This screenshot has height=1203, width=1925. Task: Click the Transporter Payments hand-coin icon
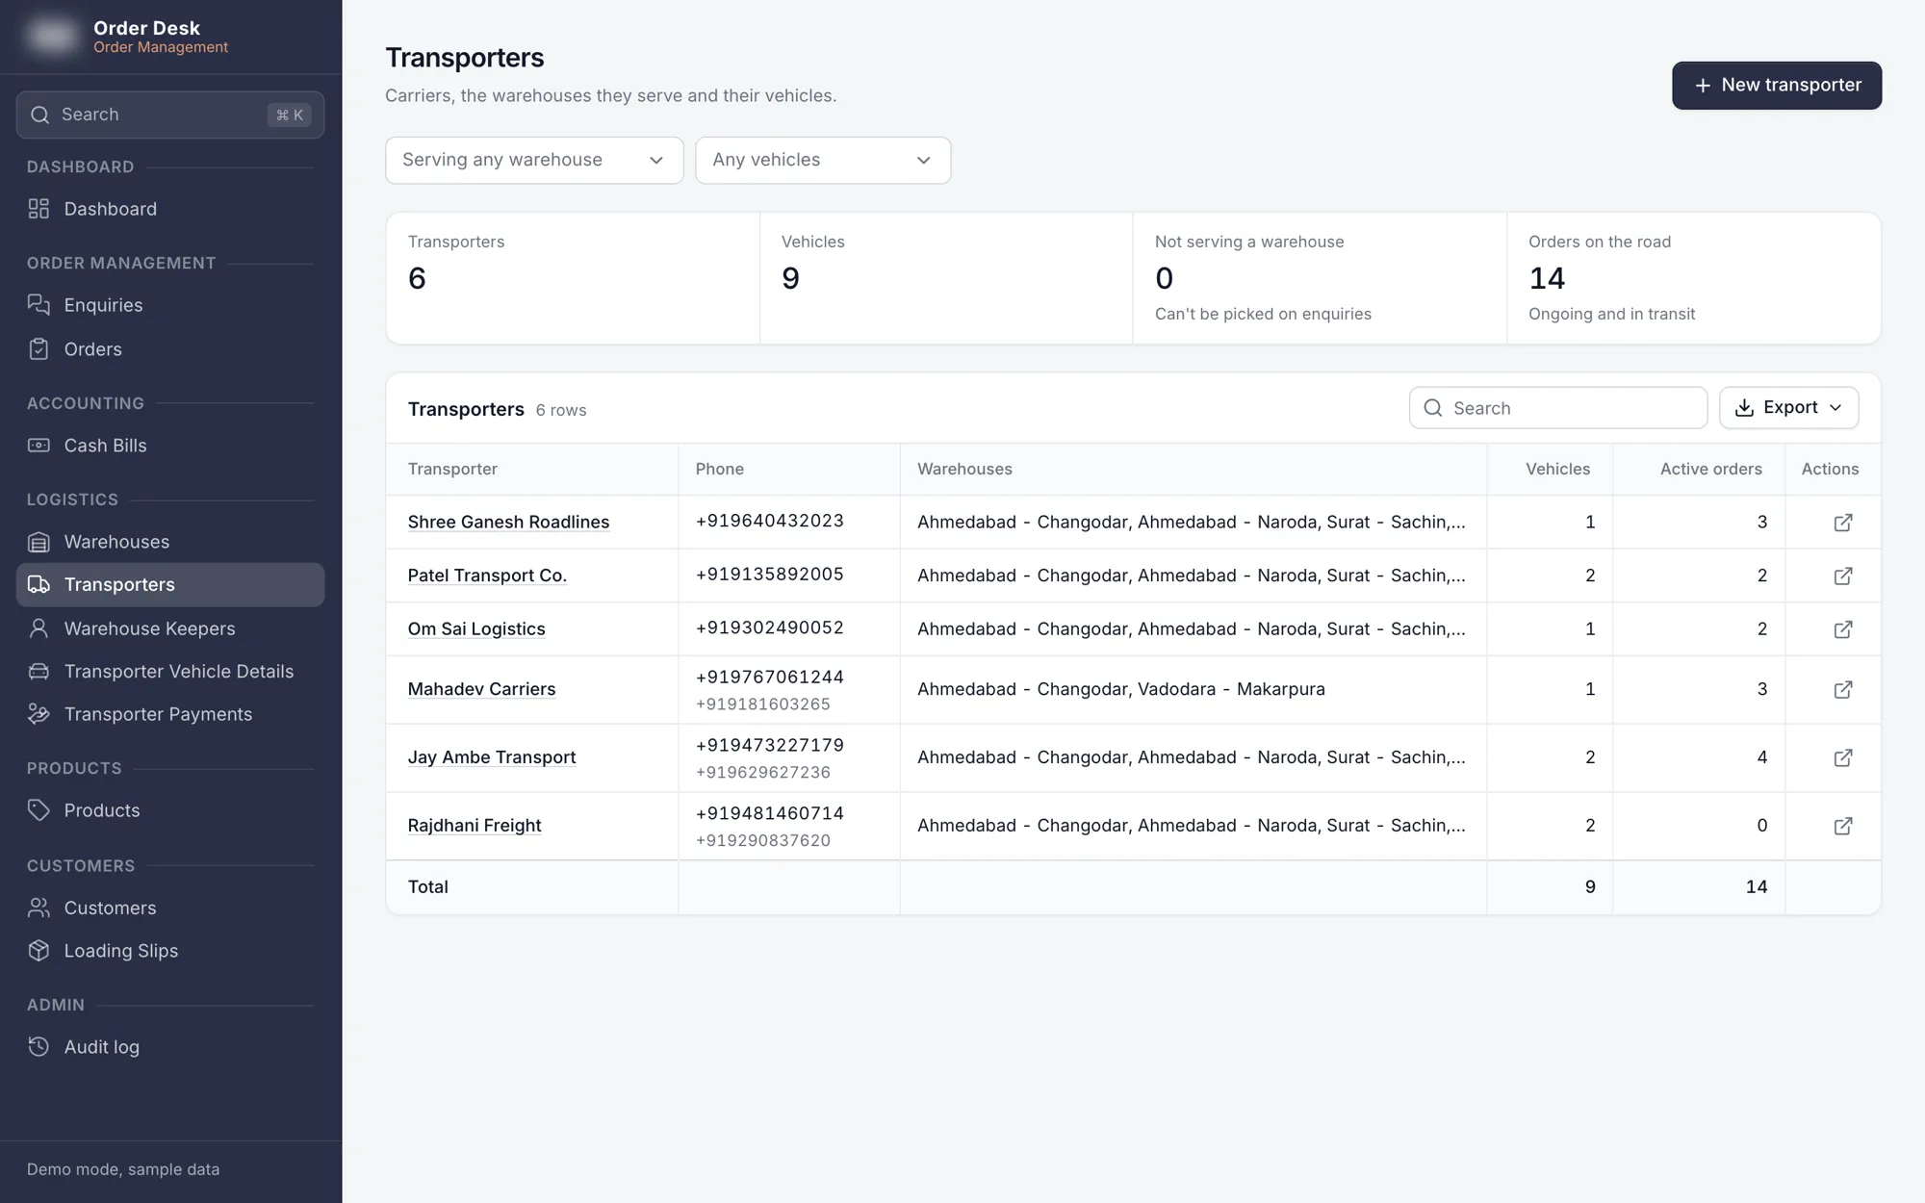pos(38,714)
